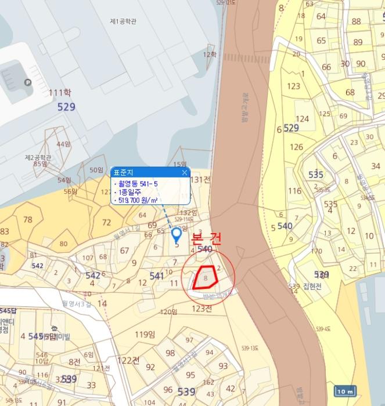The image size is (385, 406).
Task: Click the 제2공학관 building label
Action: pos(38,157)
